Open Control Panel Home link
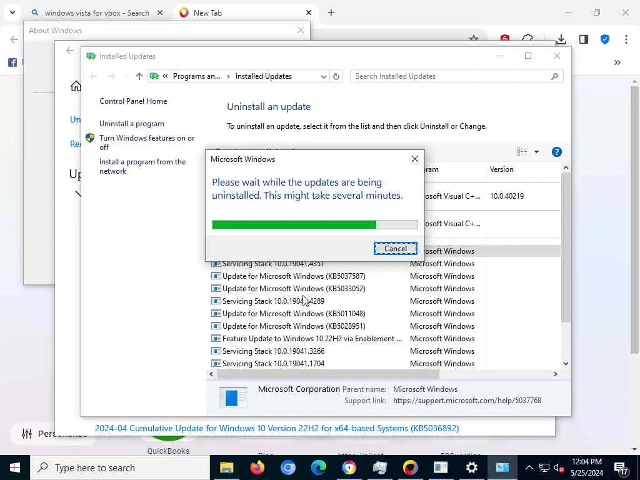Image resolution: width=640 pixels, height=480 pixels. click(133, 101)
